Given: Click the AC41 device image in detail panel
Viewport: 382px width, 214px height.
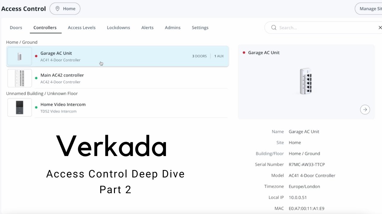Looking at the screenshot, I should pos(306,81).
